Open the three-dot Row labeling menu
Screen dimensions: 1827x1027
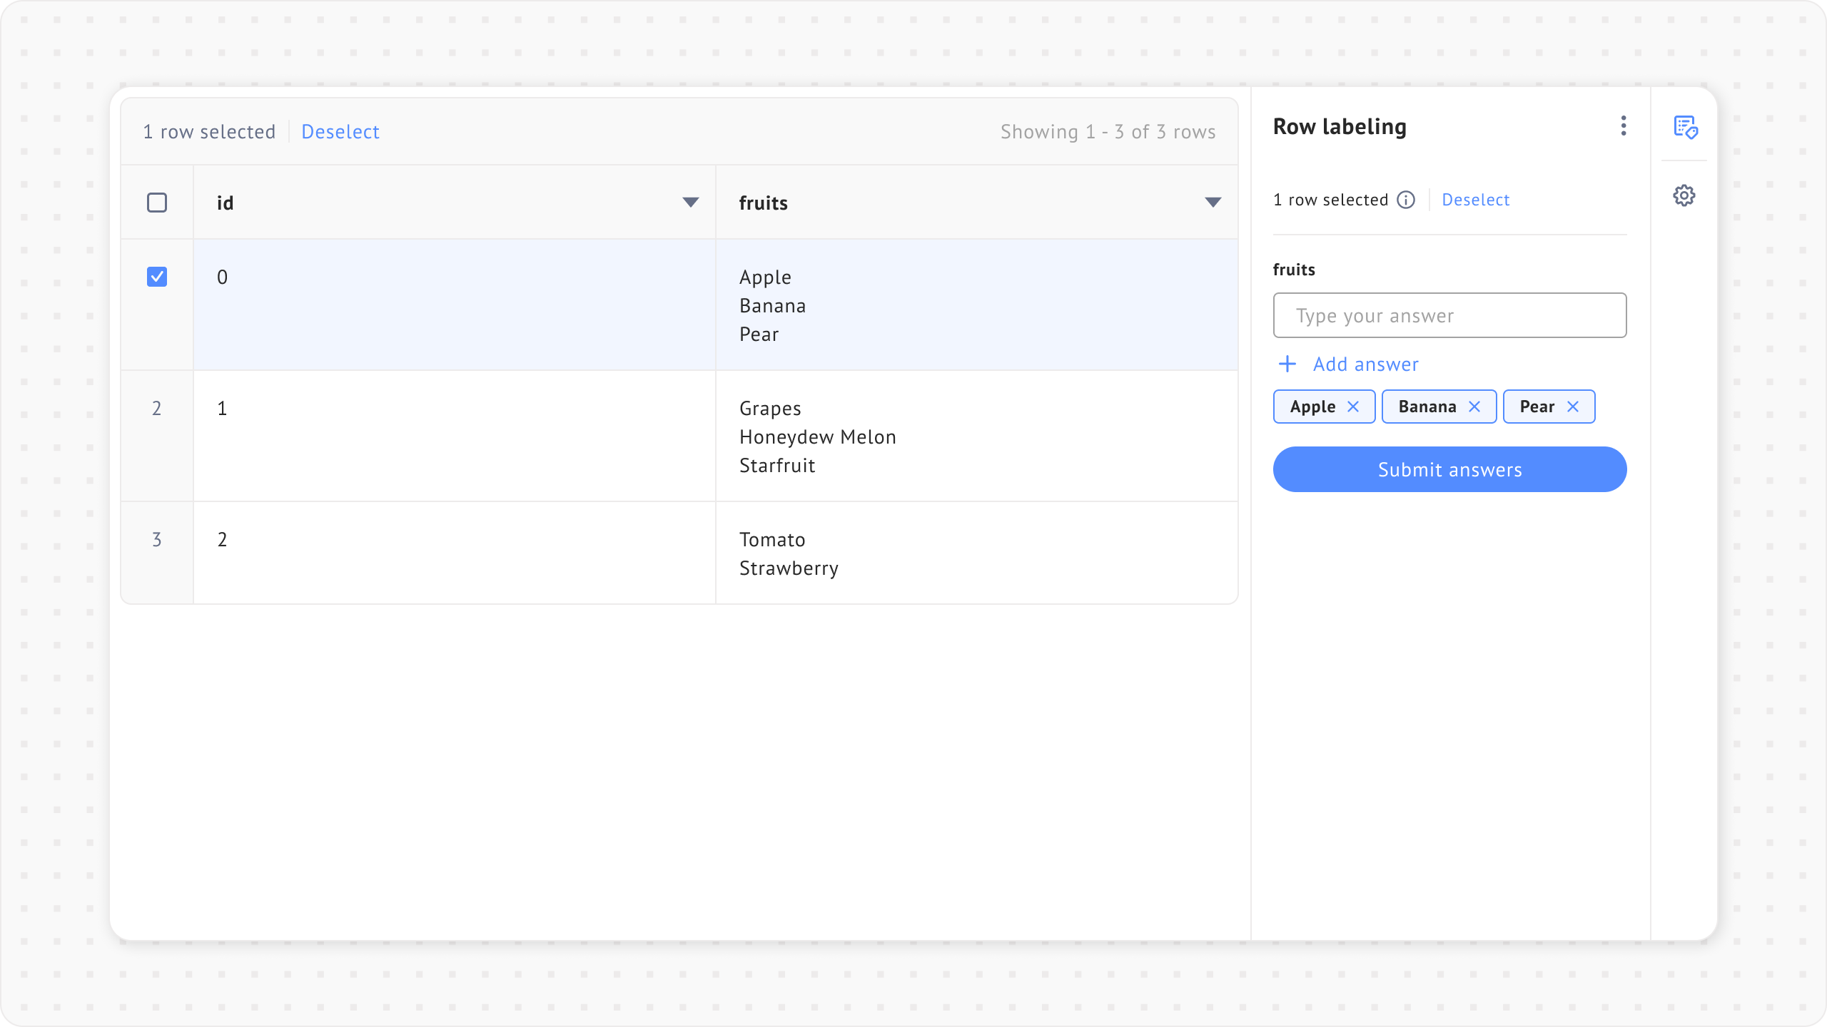point(1624,126)
